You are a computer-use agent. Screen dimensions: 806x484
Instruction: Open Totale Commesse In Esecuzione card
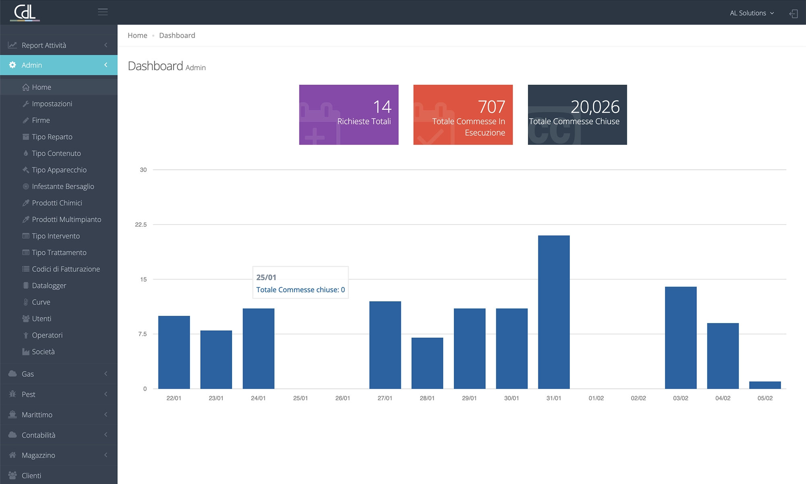tap(463, 115)
